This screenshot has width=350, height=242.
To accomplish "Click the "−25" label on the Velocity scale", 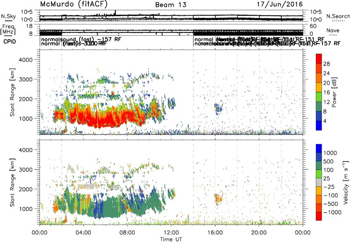I will pos(329,187).
